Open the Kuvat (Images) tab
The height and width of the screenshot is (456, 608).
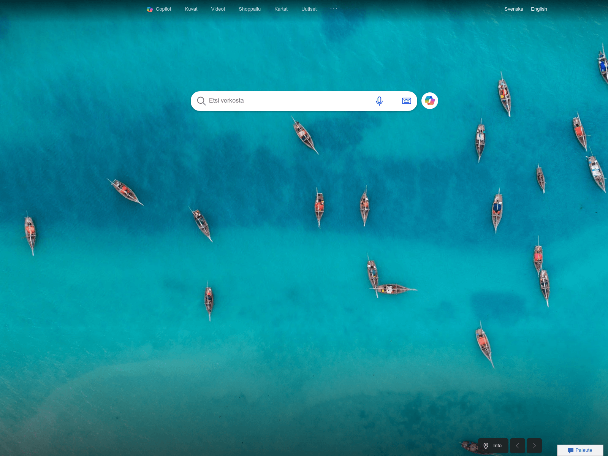point(191,9)
